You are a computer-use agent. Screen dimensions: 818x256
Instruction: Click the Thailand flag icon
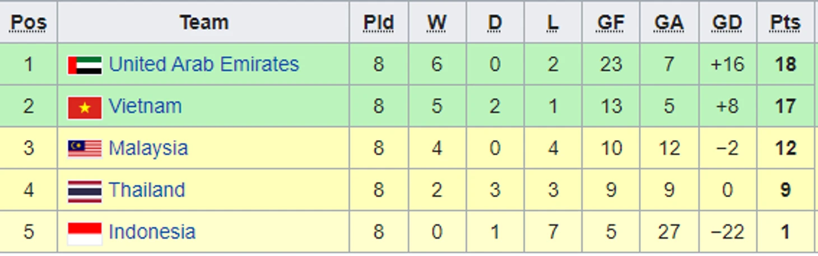[x=85, y=190]
